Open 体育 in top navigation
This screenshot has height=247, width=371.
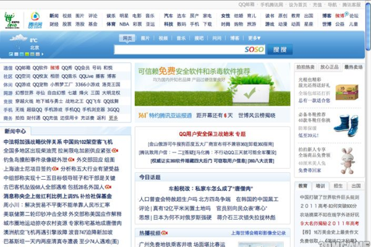111,24
